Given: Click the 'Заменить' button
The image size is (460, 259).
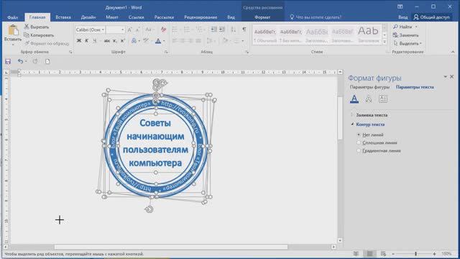Looking at the screenshot, I should pyautogui.click(x=405, y=35).
